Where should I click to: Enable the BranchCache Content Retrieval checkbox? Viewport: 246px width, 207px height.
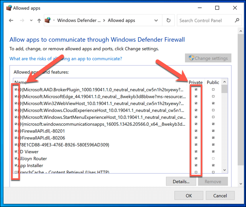[16, 172]
